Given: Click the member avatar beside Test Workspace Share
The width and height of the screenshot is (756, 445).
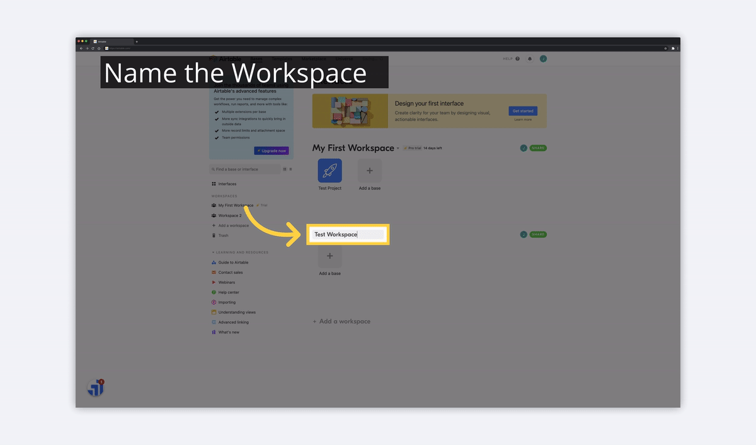Looking at the screenshot, I should (524, 235).
